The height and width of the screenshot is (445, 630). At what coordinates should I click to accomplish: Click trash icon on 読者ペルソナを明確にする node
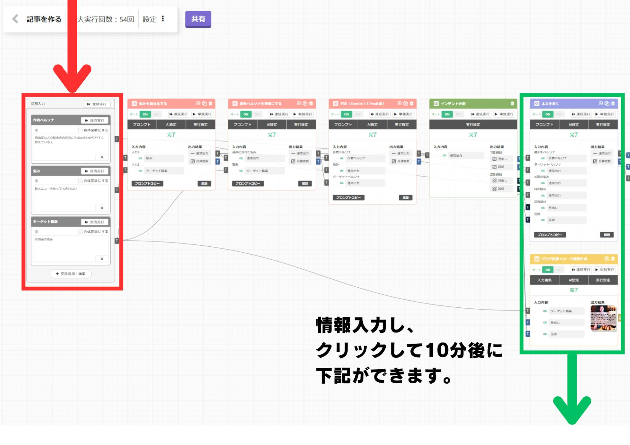(x=311, y=103)
